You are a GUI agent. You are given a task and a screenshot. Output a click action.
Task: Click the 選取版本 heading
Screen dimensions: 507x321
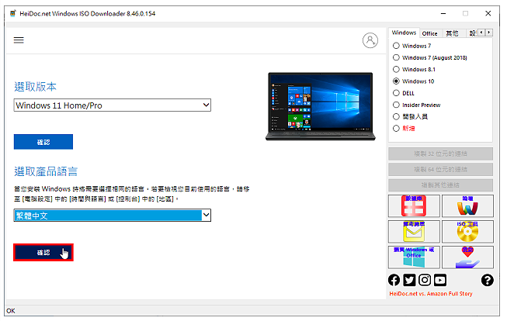[35, 87]
